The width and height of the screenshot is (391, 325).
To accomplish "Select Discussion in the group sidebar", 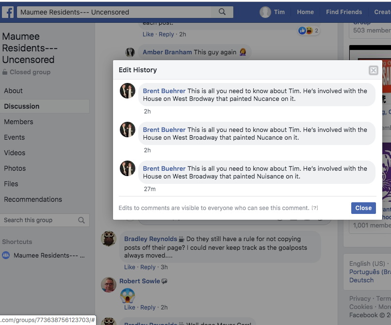I will pyautogui.click(x=22, y=106).
